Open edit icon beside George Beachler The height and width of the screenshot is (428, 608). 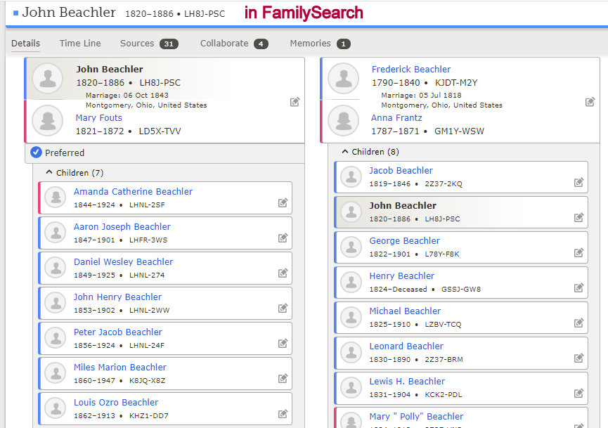tap(578, 252)
